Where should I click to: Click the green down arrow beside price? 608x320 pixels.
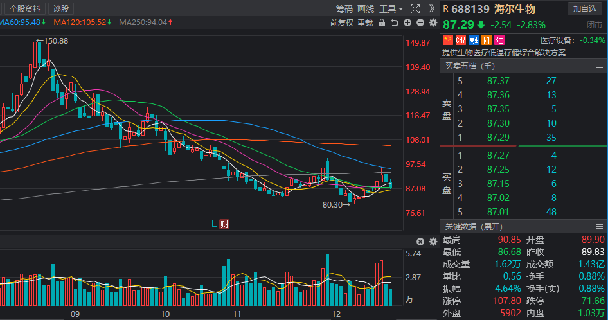tap(481, 25)
